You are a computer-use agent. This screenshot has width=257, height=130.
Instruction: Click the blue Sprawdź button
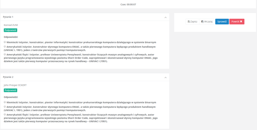(x=222, y=22)
